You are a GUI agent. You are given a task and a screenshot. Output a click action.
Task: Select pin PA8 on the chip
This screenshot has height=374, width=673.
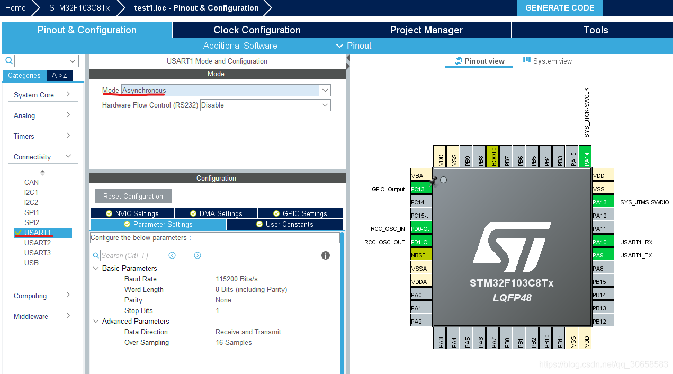tap(603, 268)
